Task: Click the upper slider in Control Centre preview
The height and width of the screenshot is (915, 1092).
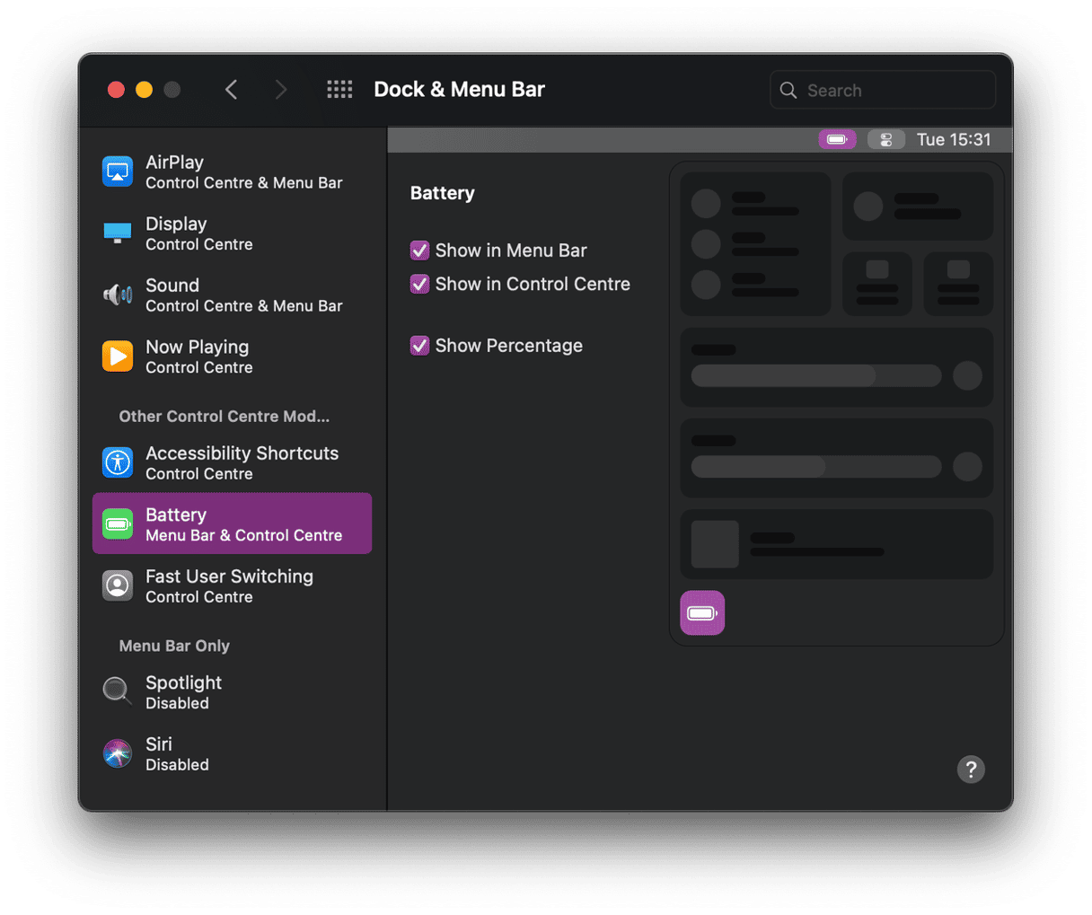Action: tap(816, 375)
